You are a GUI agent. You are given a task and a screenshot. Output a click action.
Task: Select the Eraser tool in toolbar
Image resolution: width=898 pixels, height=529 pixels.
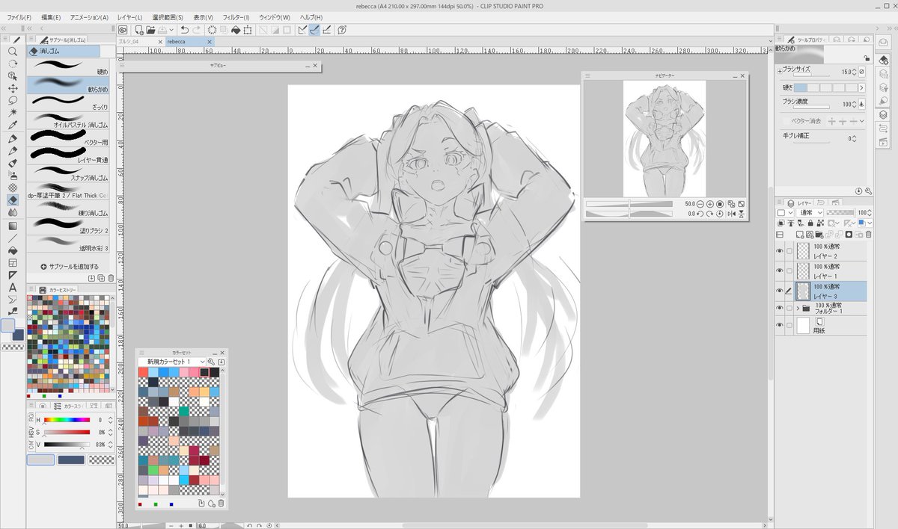tap(13, 199)
